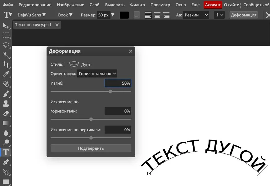The width and height of the screenshot is (270, 186).
Task: Open the font size dropdown arrow
Action: point(113,15)
